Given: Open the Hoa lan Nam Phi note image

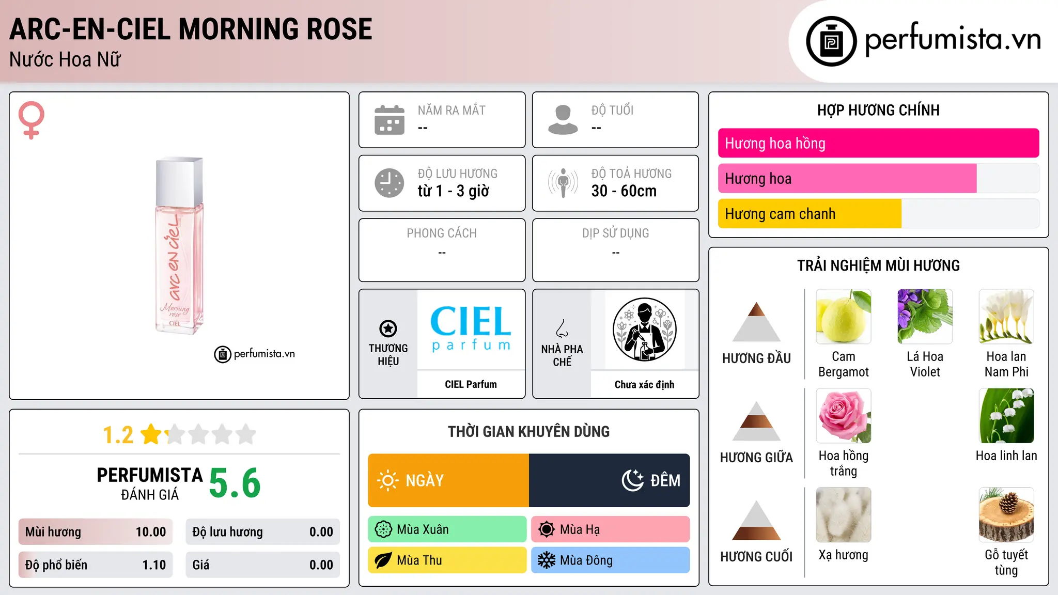Looking at the screenshot, I should (x=1006, y=317).
